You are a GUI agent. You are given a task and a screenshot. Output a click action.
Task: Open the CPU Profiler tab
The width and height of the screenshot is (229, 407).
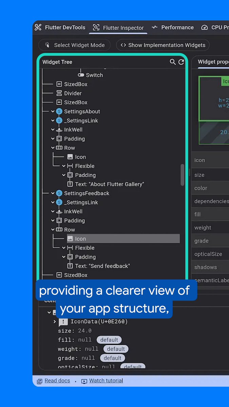tap(214, 27)
